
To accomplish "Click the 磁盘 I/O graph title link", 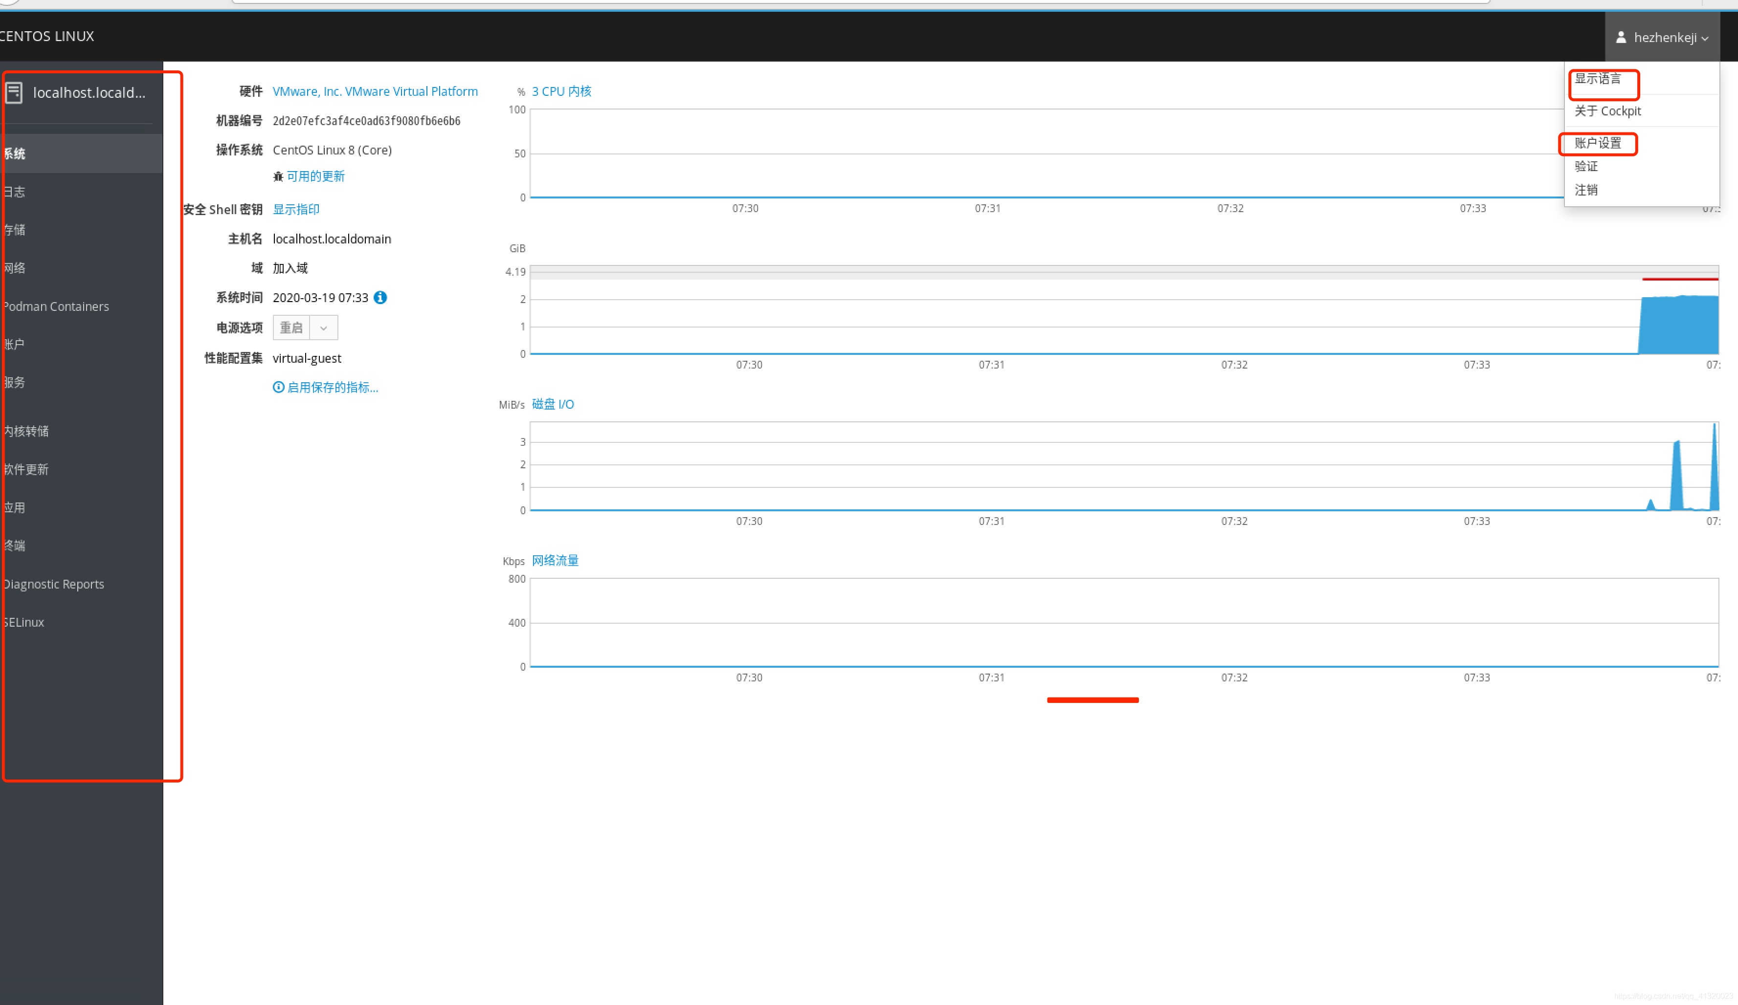I will (553, 404).
